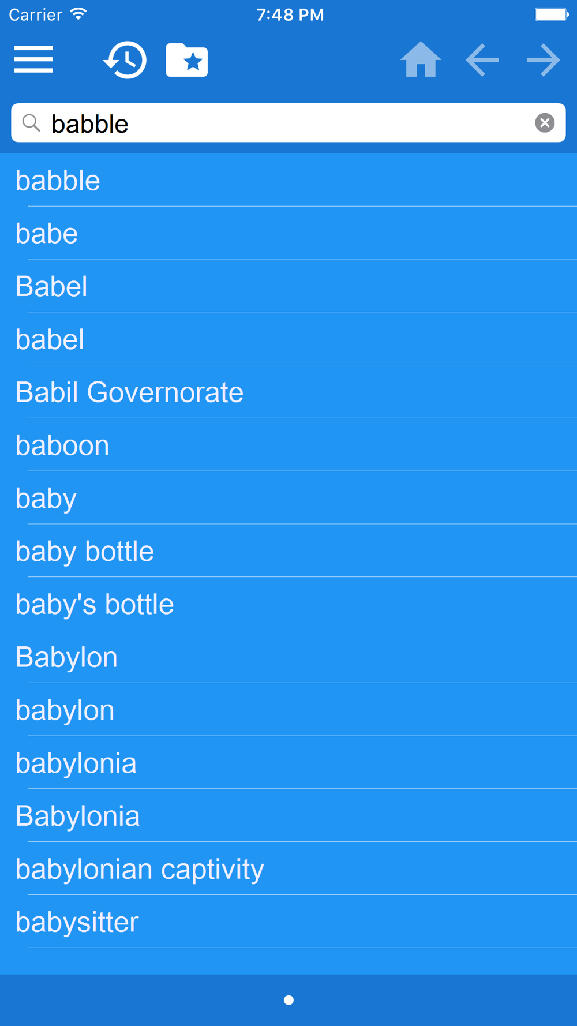The height and width of the screenshot is (1026, 577).
Task: Clear the search field text
Action: (x=545, y=123)
